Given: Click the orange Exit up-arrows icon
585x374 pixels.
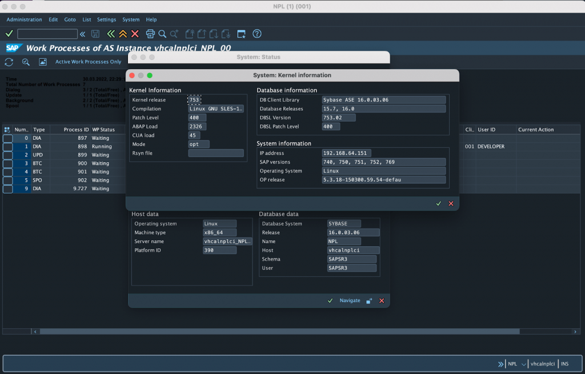Looking at the screenshot, I should 123,34.
